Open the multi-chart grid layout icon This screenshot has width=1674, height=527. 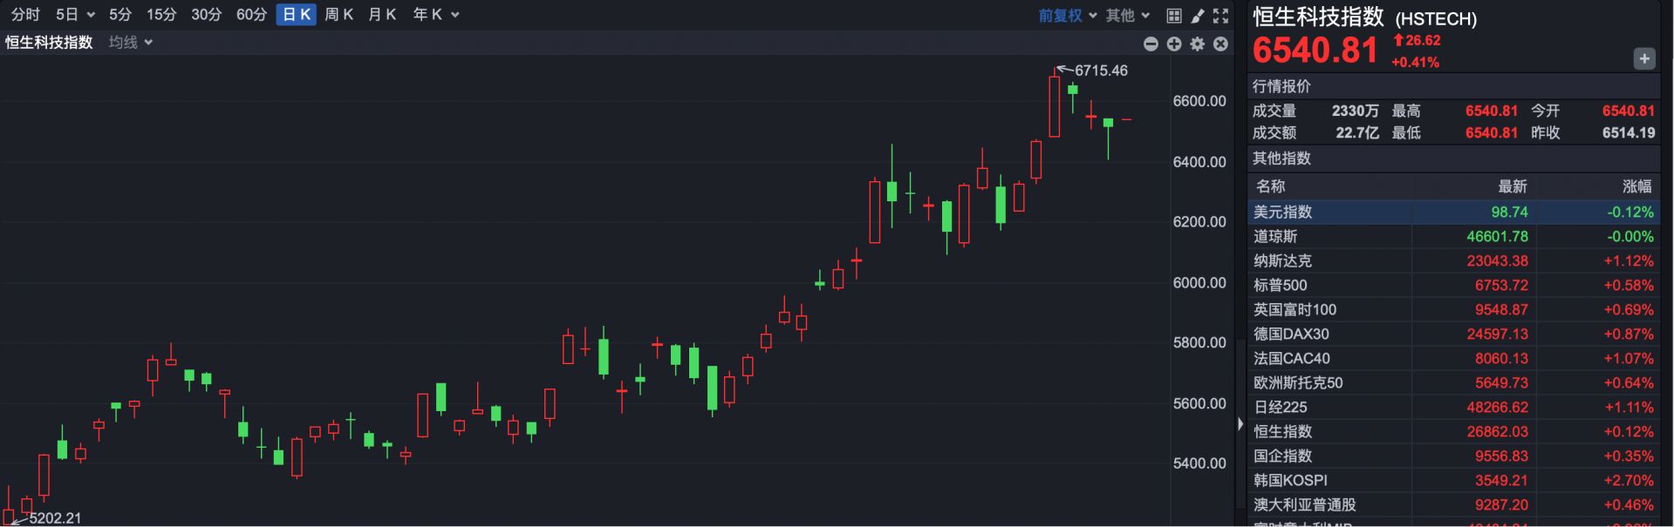[x=1174, y=16]
